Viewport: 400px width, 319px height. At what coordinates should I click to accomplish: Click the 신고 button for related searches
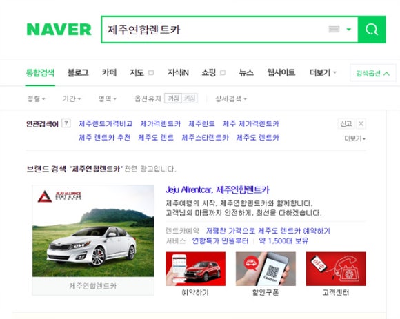click(346, 123)
